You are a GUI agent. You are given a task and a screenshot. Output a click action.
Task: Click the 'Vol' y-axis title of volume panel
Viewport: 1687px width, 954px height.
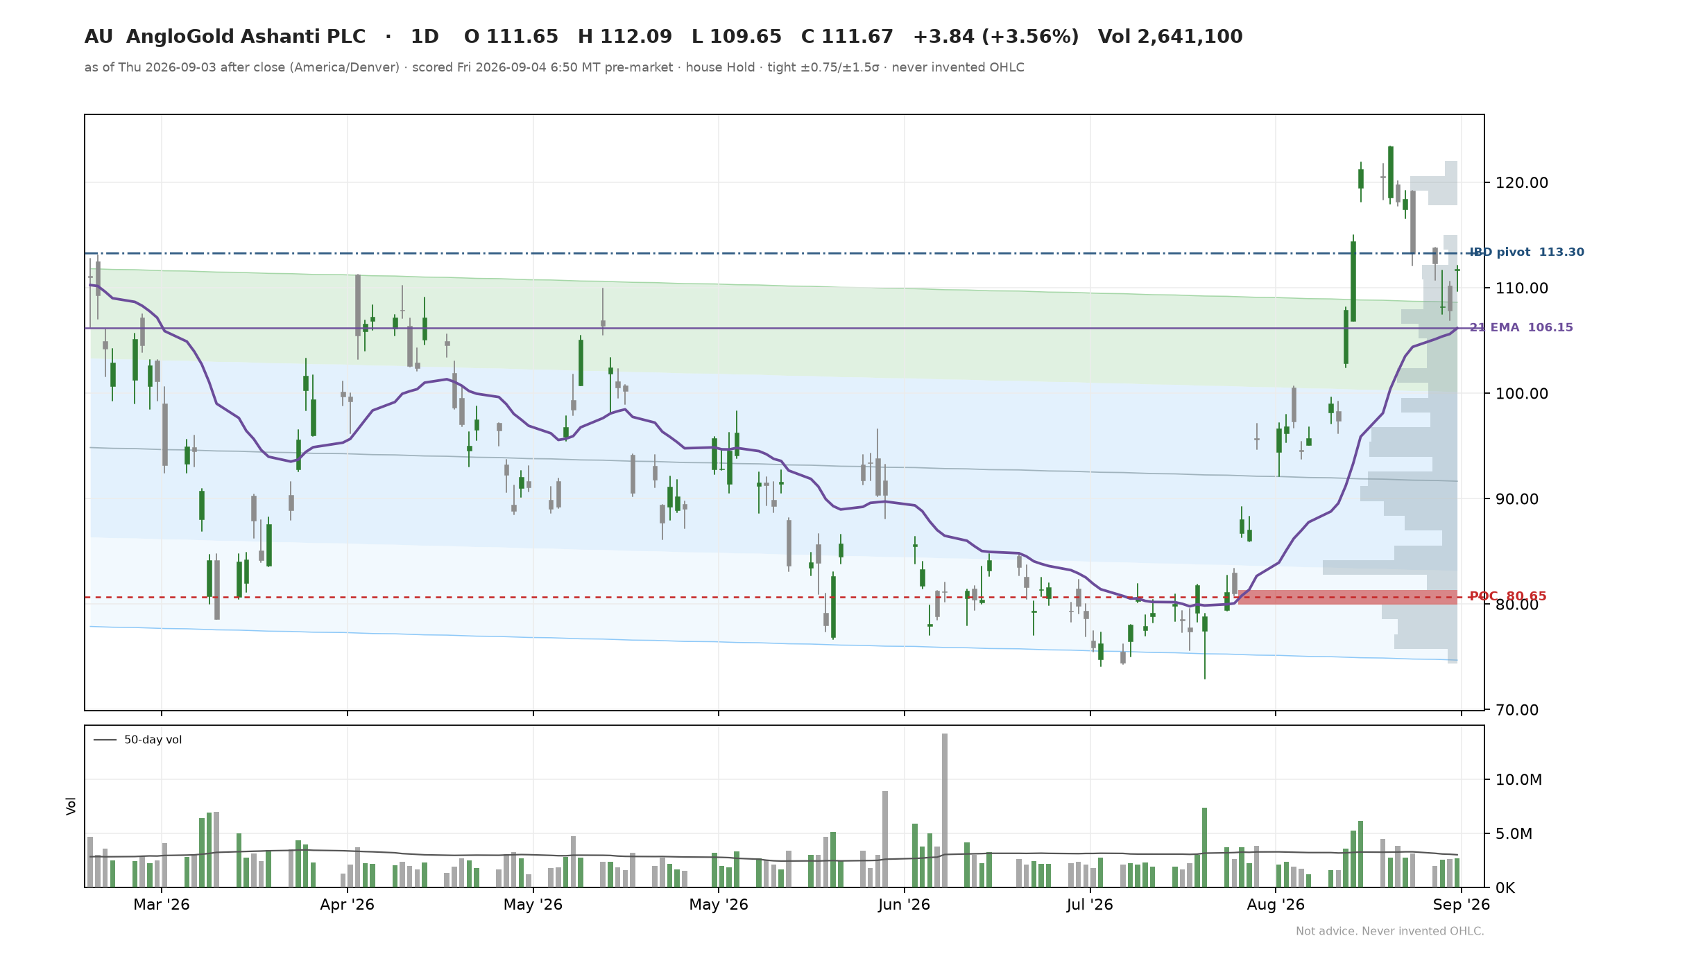(x=71, y=806)
